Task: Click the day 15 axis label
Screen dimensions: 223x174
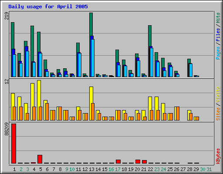Action: click(x=105, y=169)
